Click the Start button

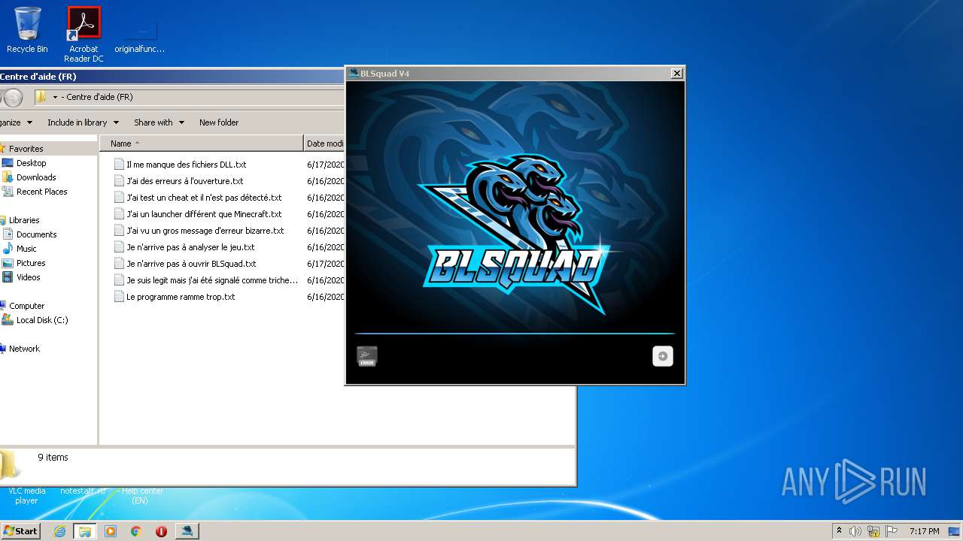[20, 531]
